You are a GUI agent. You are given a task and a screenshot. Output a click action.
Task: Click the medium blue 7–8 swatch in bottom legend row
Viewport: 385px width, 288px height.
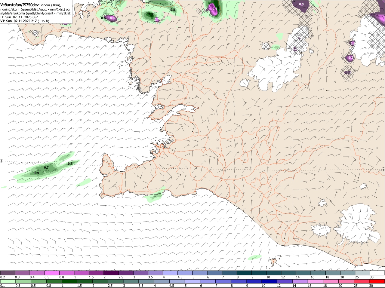click(224, 281)
